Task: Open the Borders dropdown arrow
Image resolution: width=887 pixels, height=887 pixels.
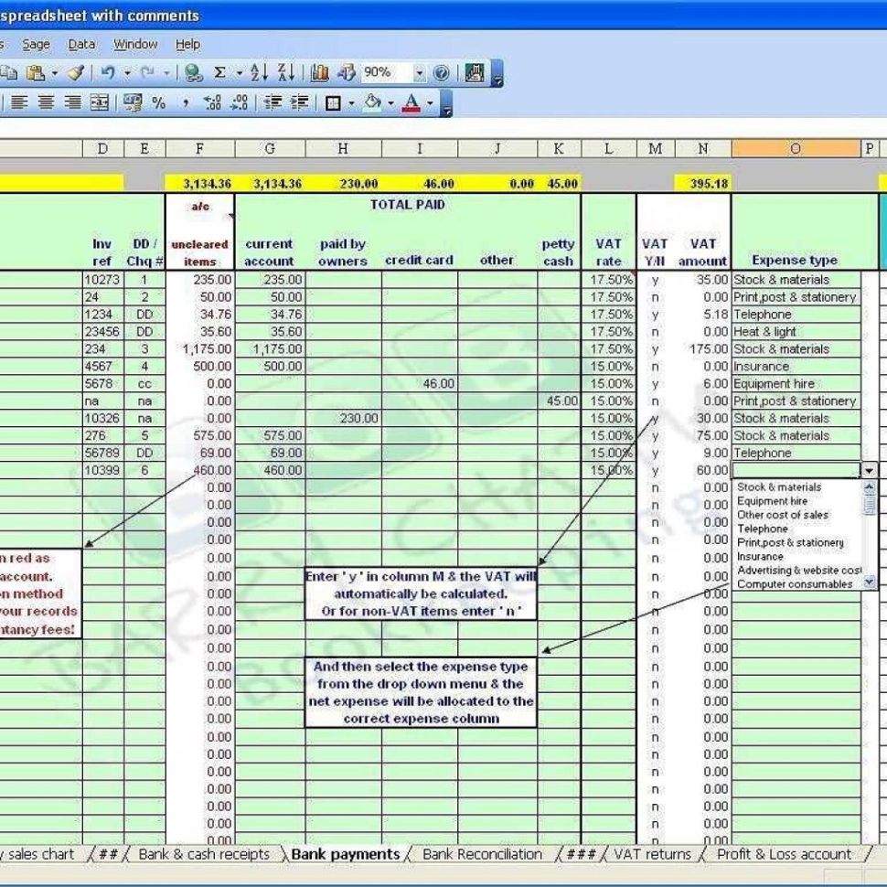Action: tap(351, 102)
